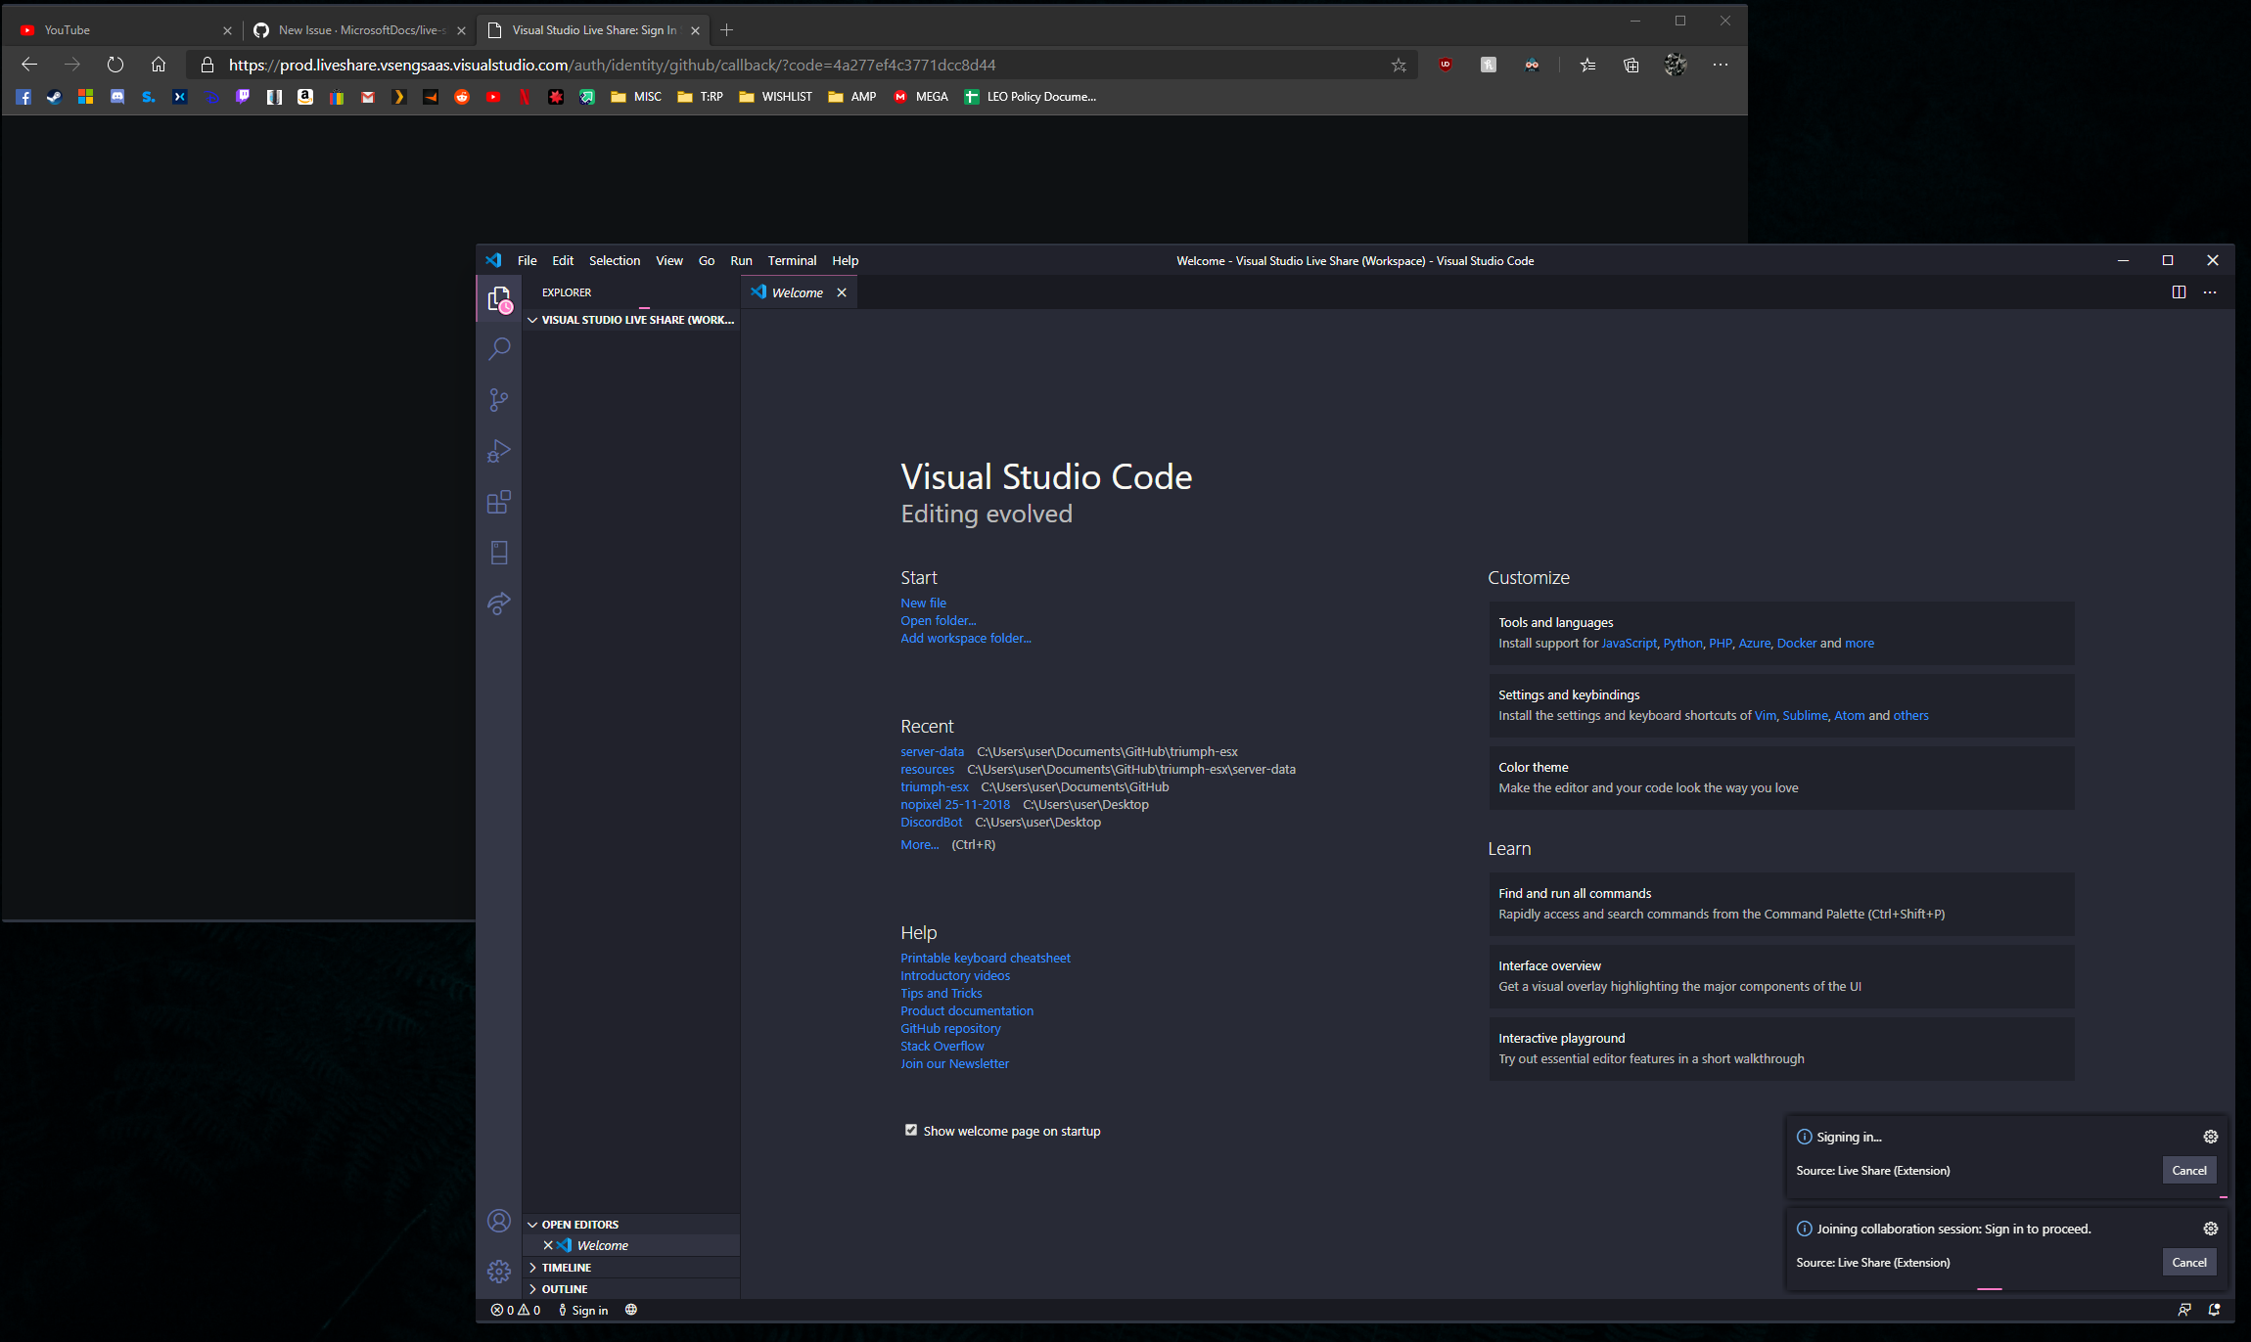Image resolution: width=2251 pixels, height=1342 pixels.
Task: Open the T:RP bookmarks folder
Action: point(701,97)
